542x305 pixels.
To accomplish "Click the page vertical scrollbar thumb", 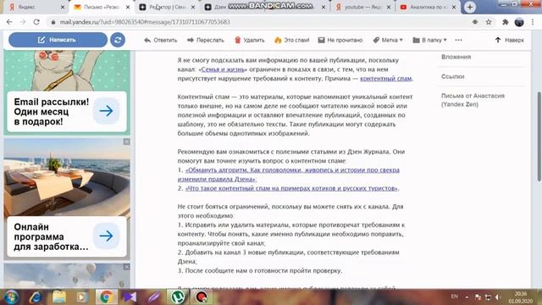I will click(539, 136).
